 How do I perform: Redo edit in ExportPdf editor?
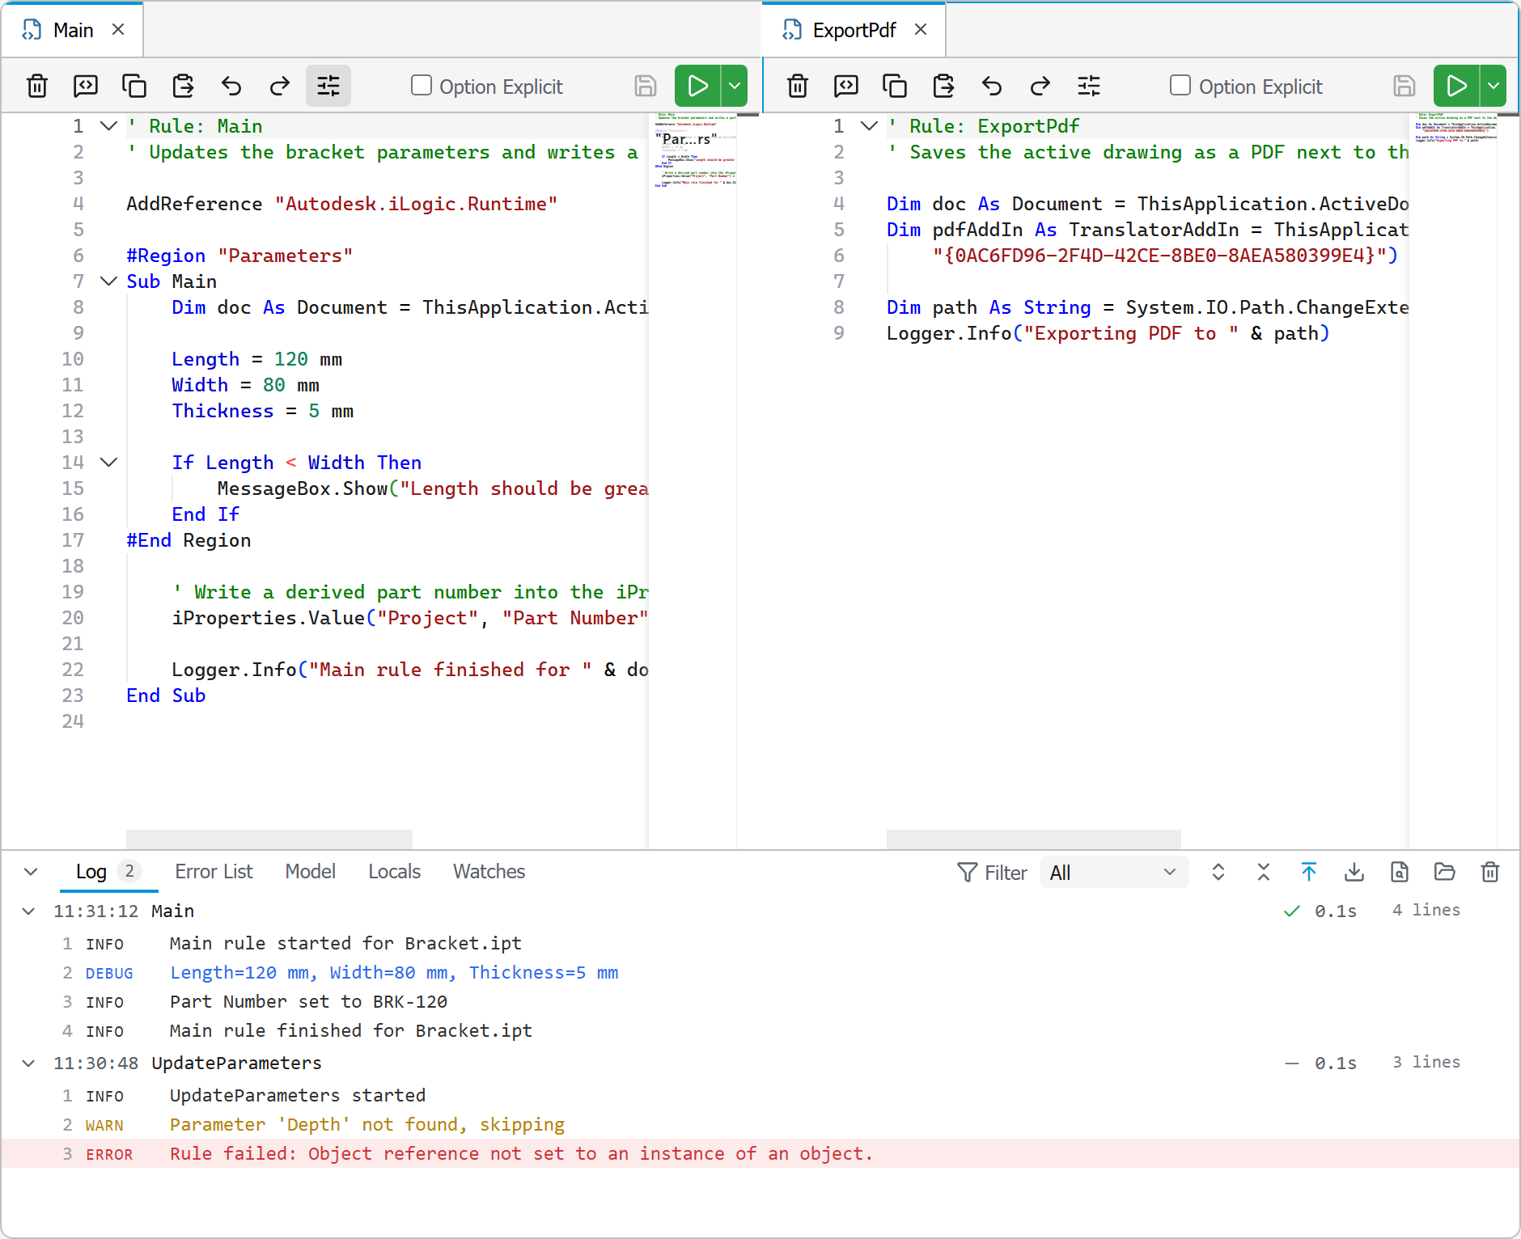point(1040,86)
